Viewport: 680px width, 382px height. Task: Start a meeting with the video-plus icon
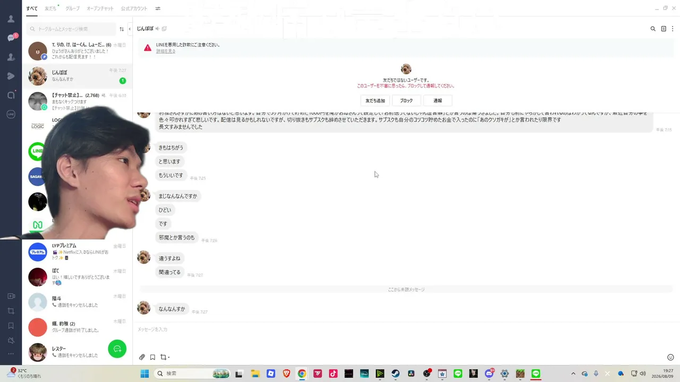click(x=11, y=296)
